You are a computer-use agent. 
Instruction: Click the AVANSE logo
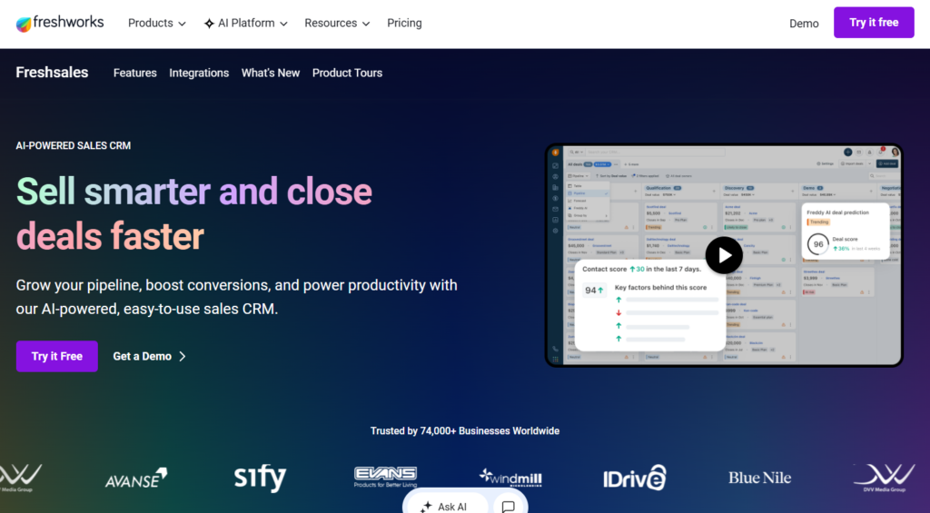point(136,478)
